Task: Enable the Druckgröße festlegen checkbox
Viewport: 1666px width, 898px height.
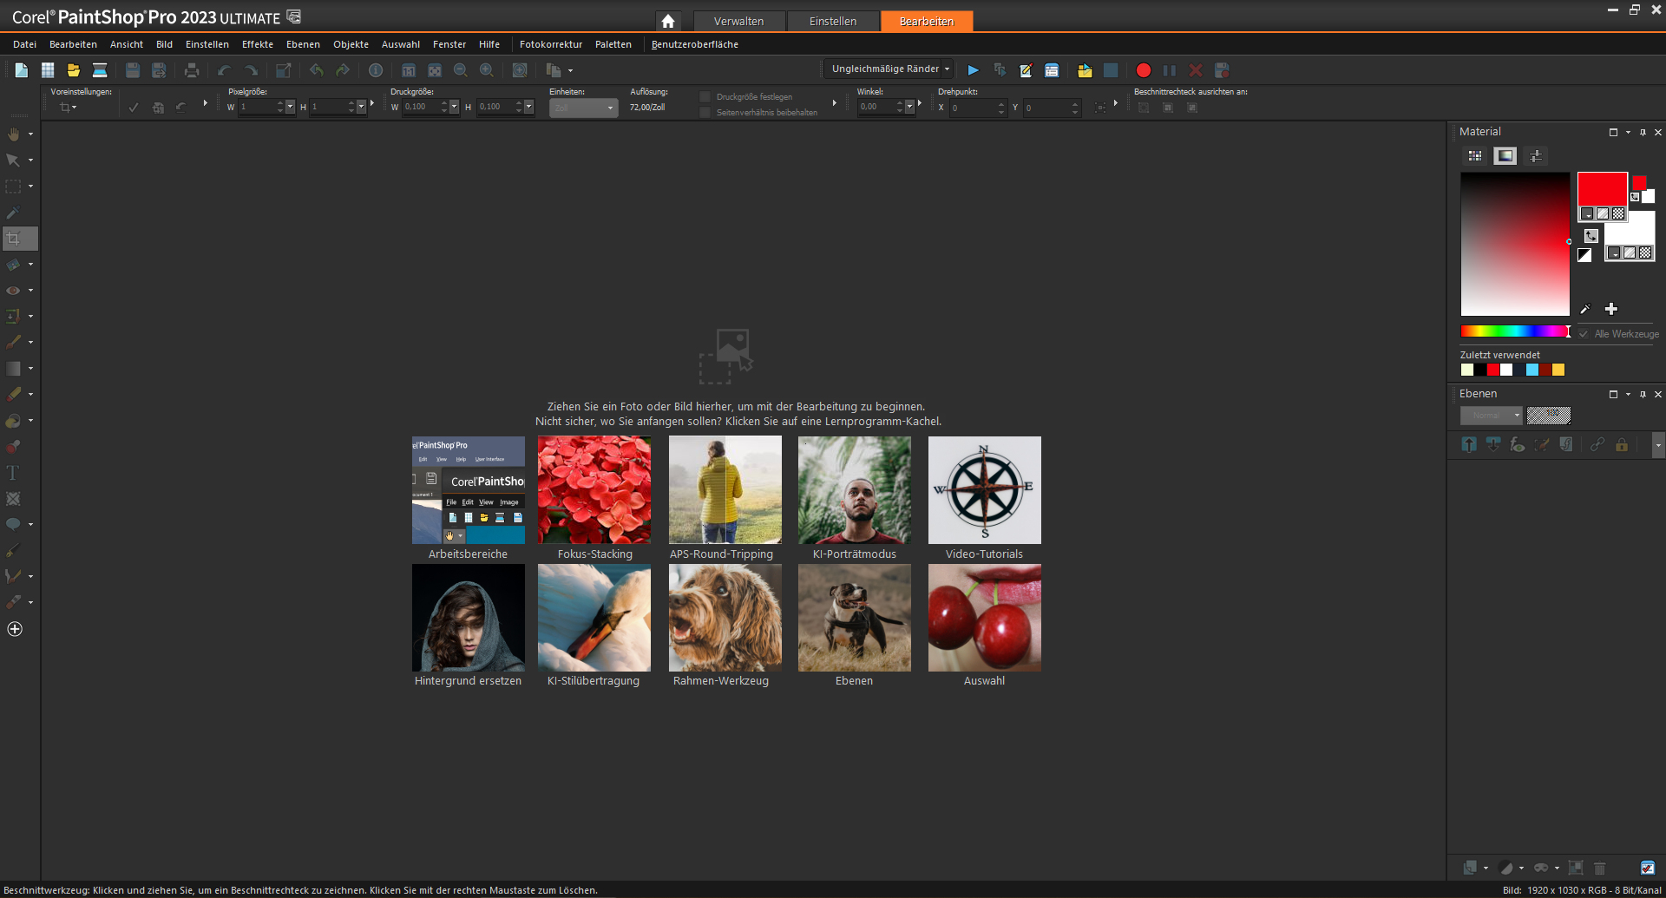Action: [705, 97]
